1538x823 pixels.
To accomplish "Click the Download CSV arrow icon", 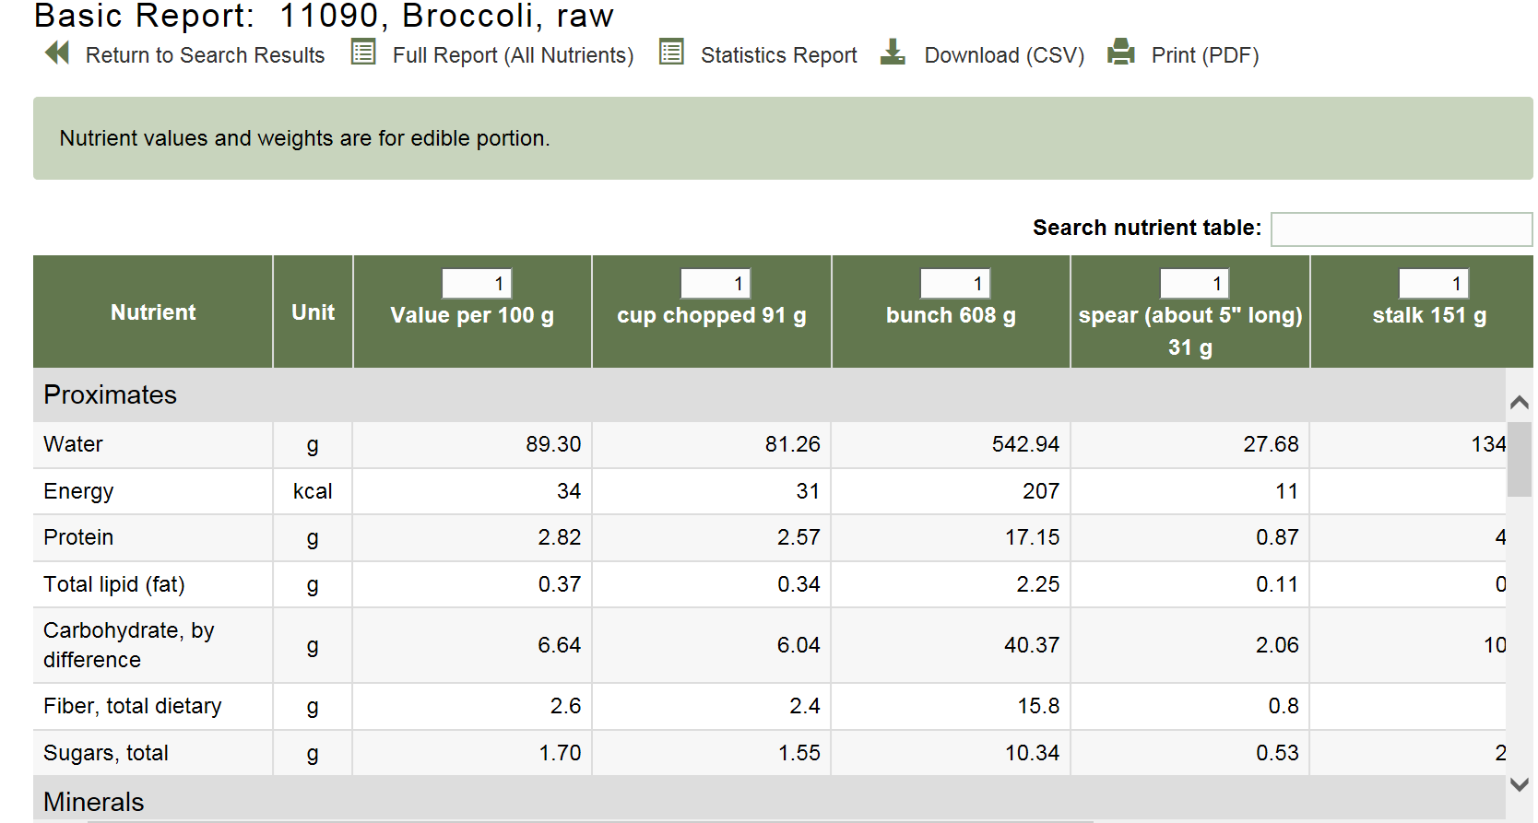I will click(x=893, y=53).
